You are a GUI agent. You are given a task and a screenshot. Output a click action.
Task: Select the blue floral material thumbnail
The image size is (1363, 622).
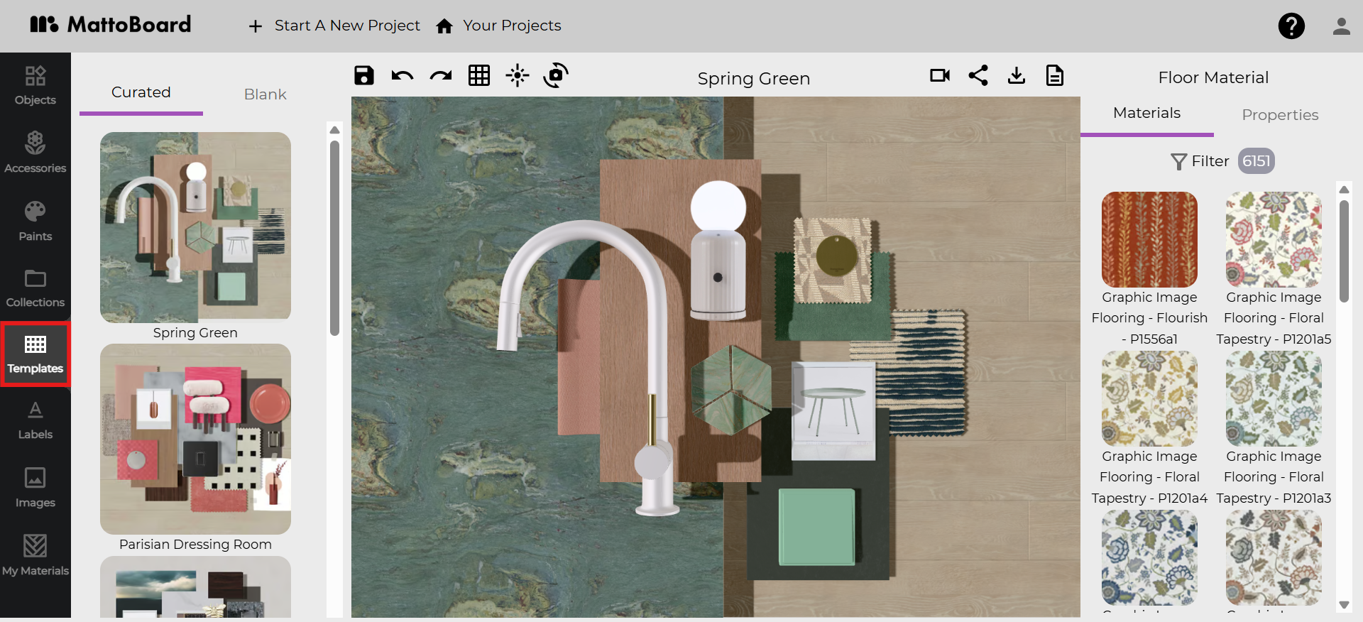pos(1149,558)
